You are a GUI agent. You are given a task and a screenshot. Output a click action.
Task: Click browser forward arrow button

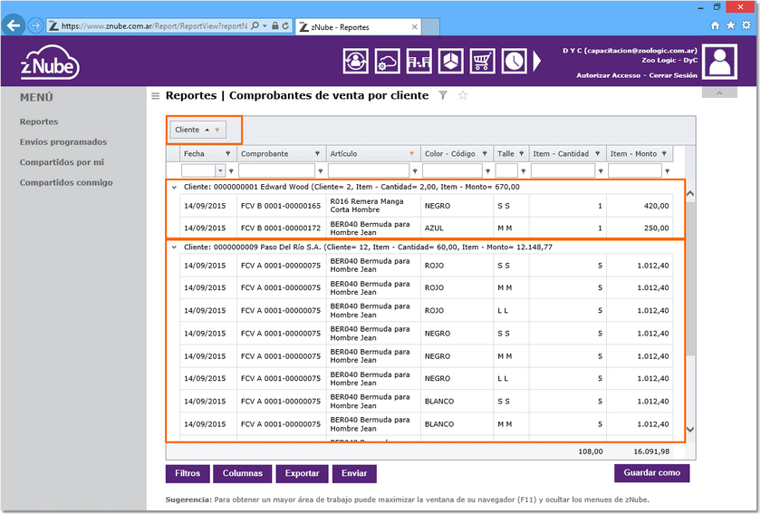point(35,25)
